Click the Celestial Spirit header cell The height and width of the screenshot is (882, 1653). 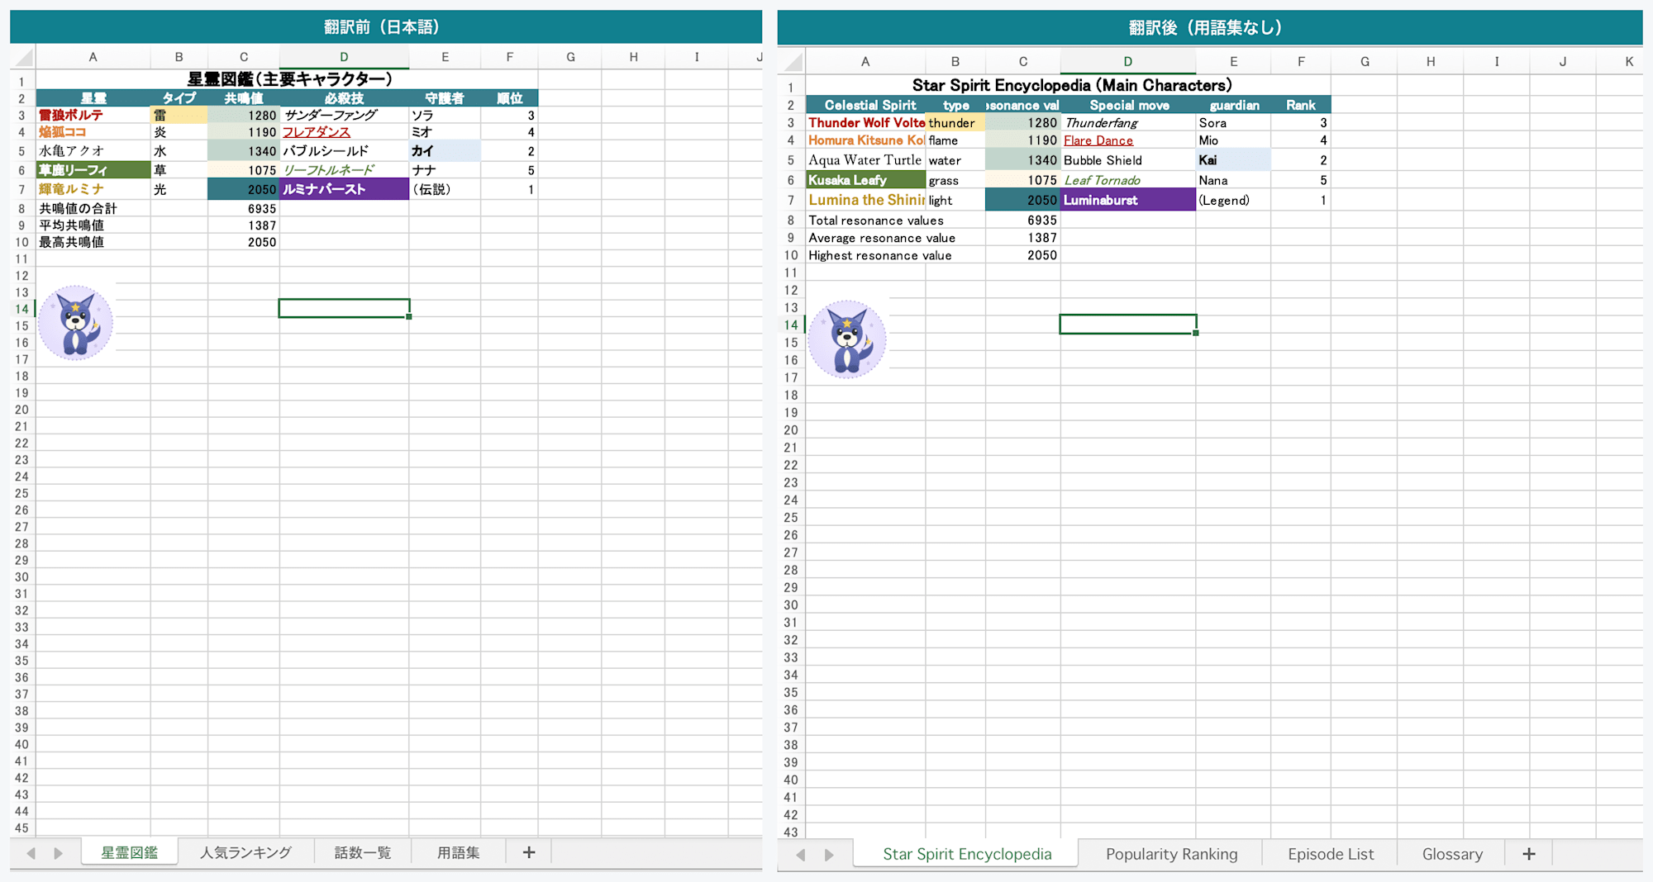865,105
